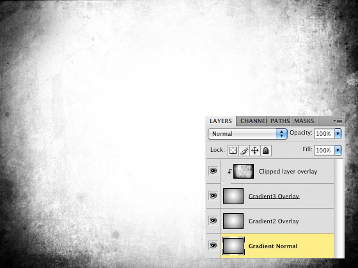The width and height of the screenshot is (358, 268).
Task: Switch to the Paths tab
Action: coord(280,121)
